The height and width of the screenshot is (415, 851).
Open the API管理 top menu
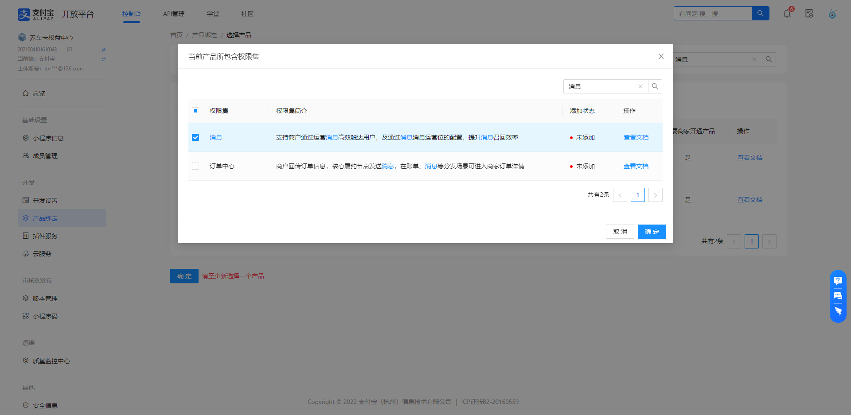point(174,14)
